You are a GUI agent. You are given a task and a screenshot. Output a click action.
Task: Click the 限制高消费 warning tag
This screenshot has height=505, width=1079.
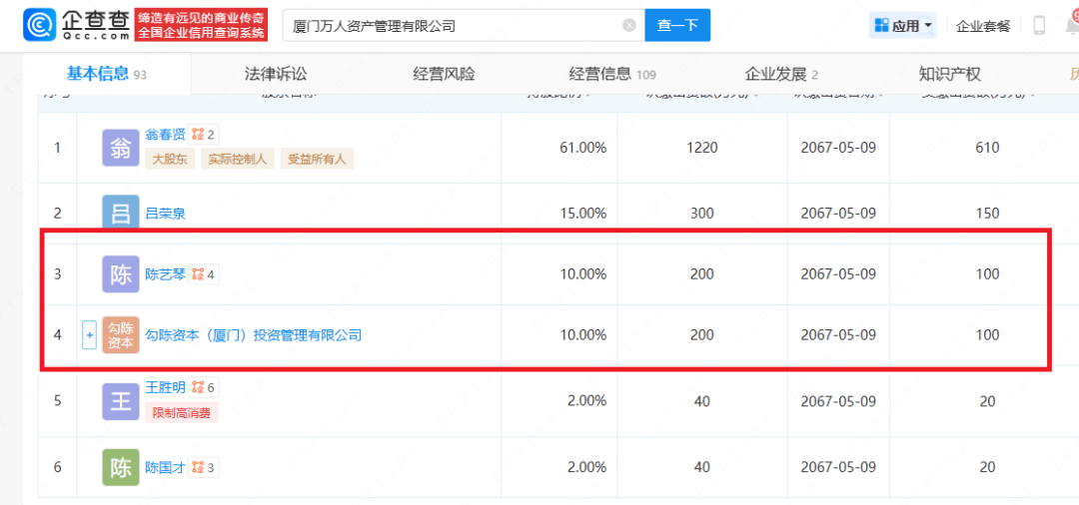pos(182,413)
